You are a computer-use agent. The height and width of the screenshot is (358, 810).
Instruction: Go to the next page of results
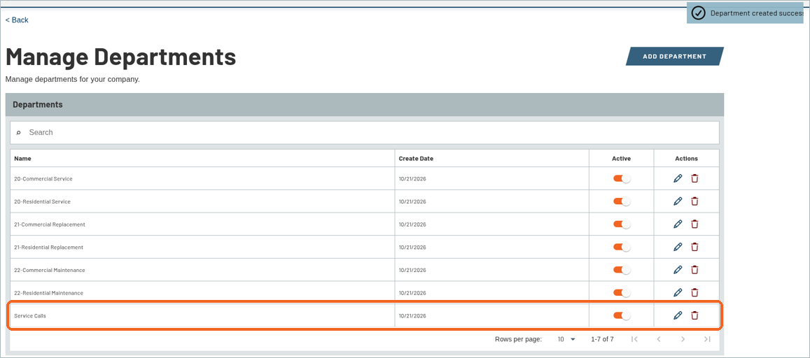click(683, 339)
